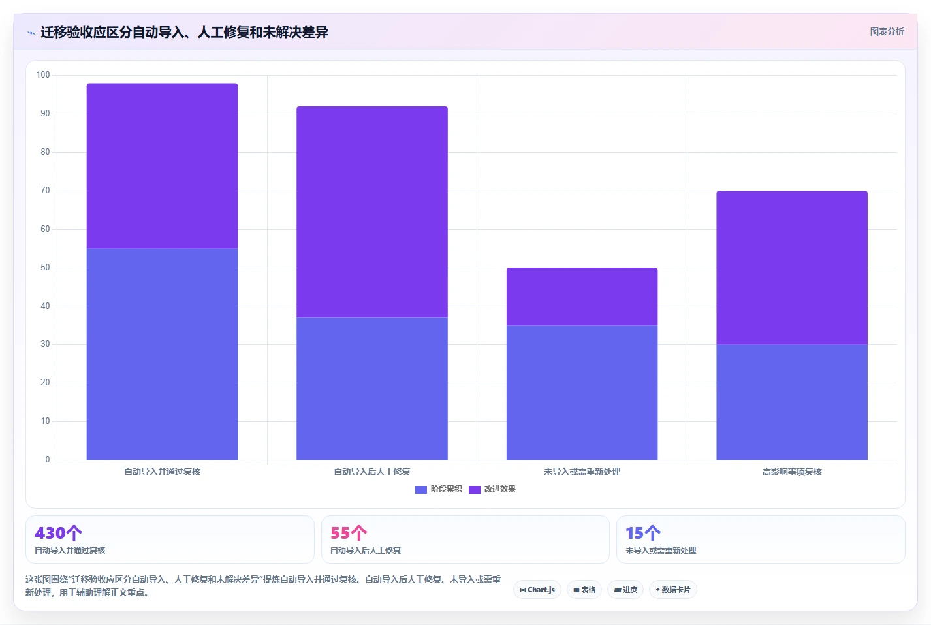Select the 表格 tag chip

pos(584,590)
